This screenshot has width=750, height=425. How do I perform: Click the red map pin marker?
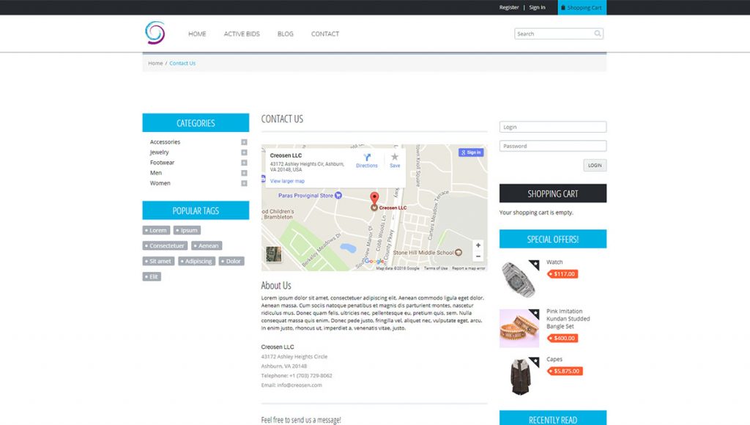[x=374, y=199]
